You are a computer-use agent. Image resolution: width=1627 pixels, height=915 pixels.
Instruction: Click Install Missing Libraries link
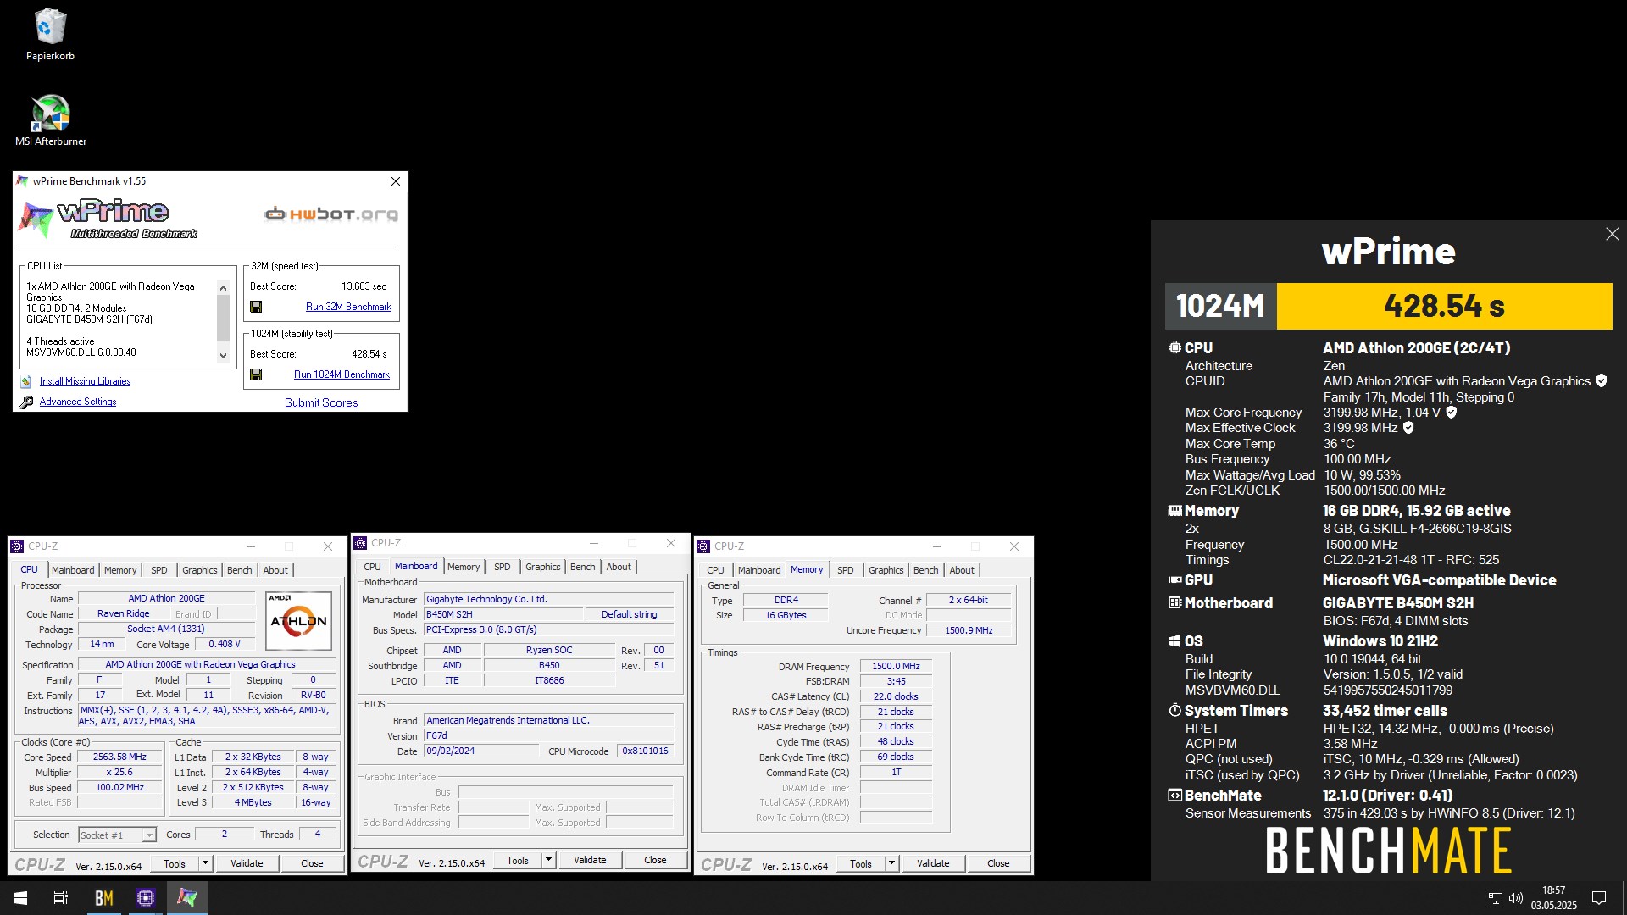(85, 381)
